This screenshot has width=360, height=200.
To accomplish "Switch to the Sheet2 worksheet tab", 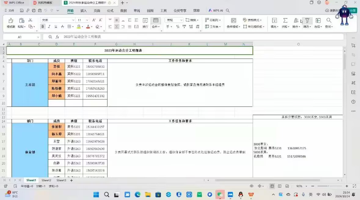I will (x=46, y=180).
